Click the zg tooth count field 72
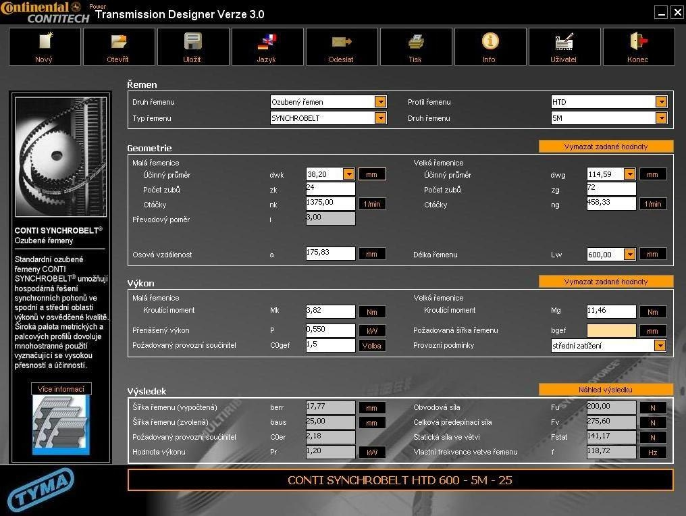686x516 pixels. (611, 189)
